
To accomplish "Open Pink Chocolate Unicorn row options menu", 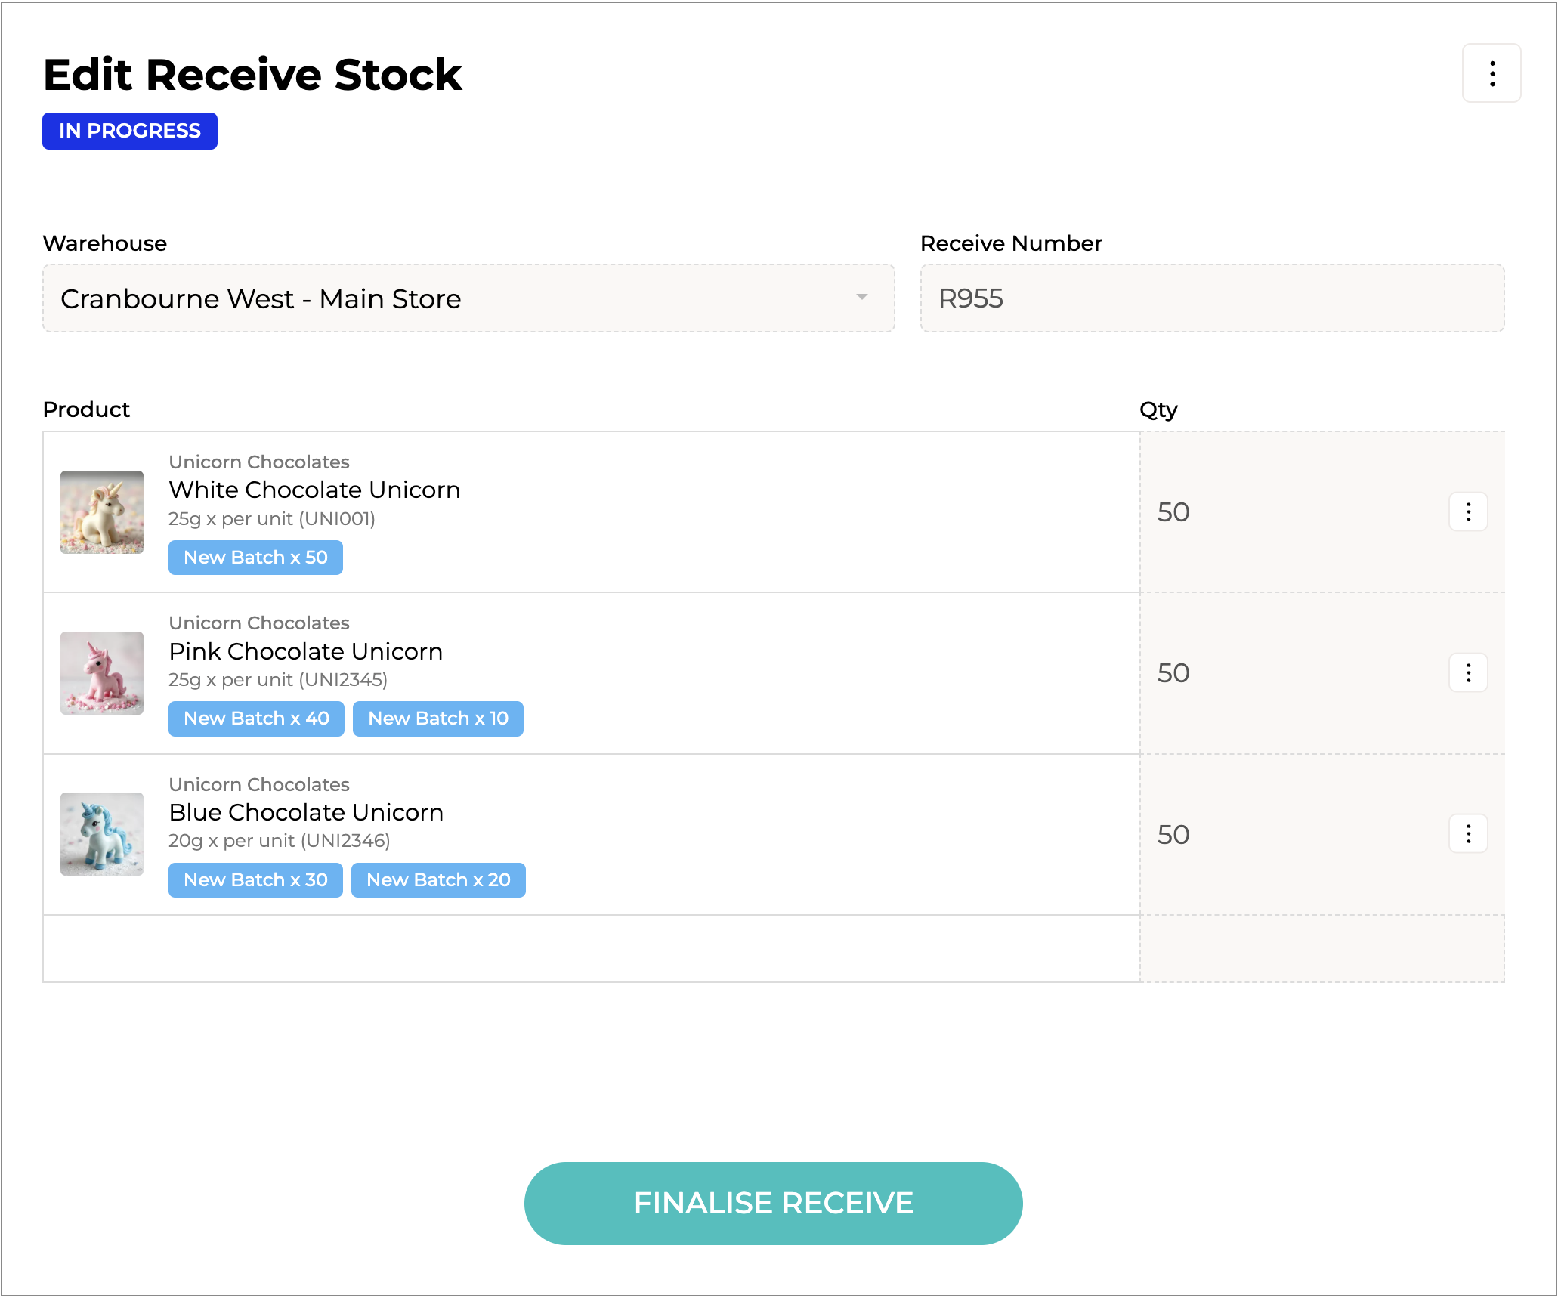I will [x=1467, y=673].
